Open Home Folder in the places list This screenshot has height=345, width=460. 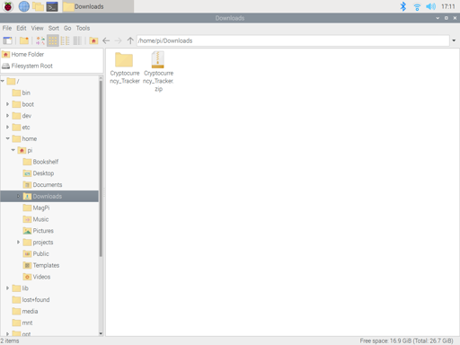28,54
